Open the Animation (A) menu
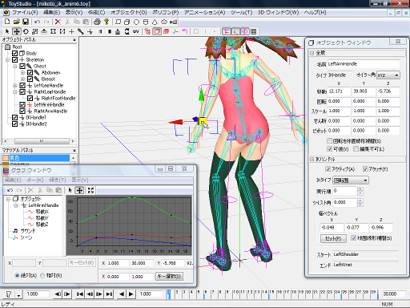The height and width of the screenshot is (308, 410). 204,13
